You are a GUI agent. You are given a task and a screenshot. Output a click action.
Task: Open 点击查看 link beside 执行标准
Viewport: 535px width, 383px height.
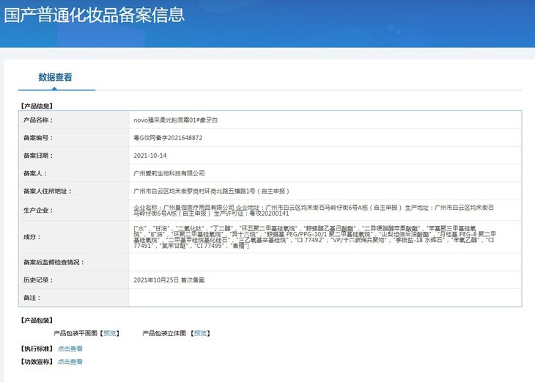[70, 349]
